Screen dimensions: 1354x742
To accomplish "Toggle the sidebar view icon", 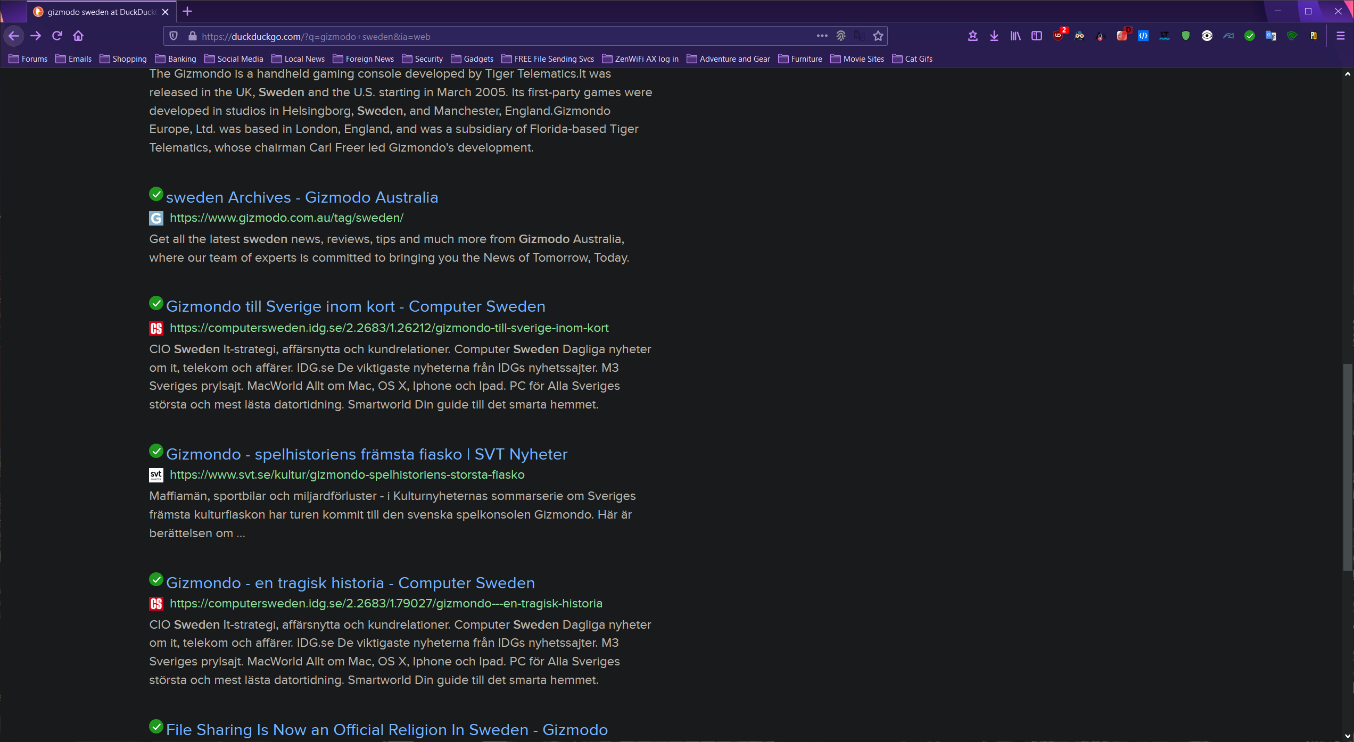I will pyautogui.click(x=1036, y=36).
